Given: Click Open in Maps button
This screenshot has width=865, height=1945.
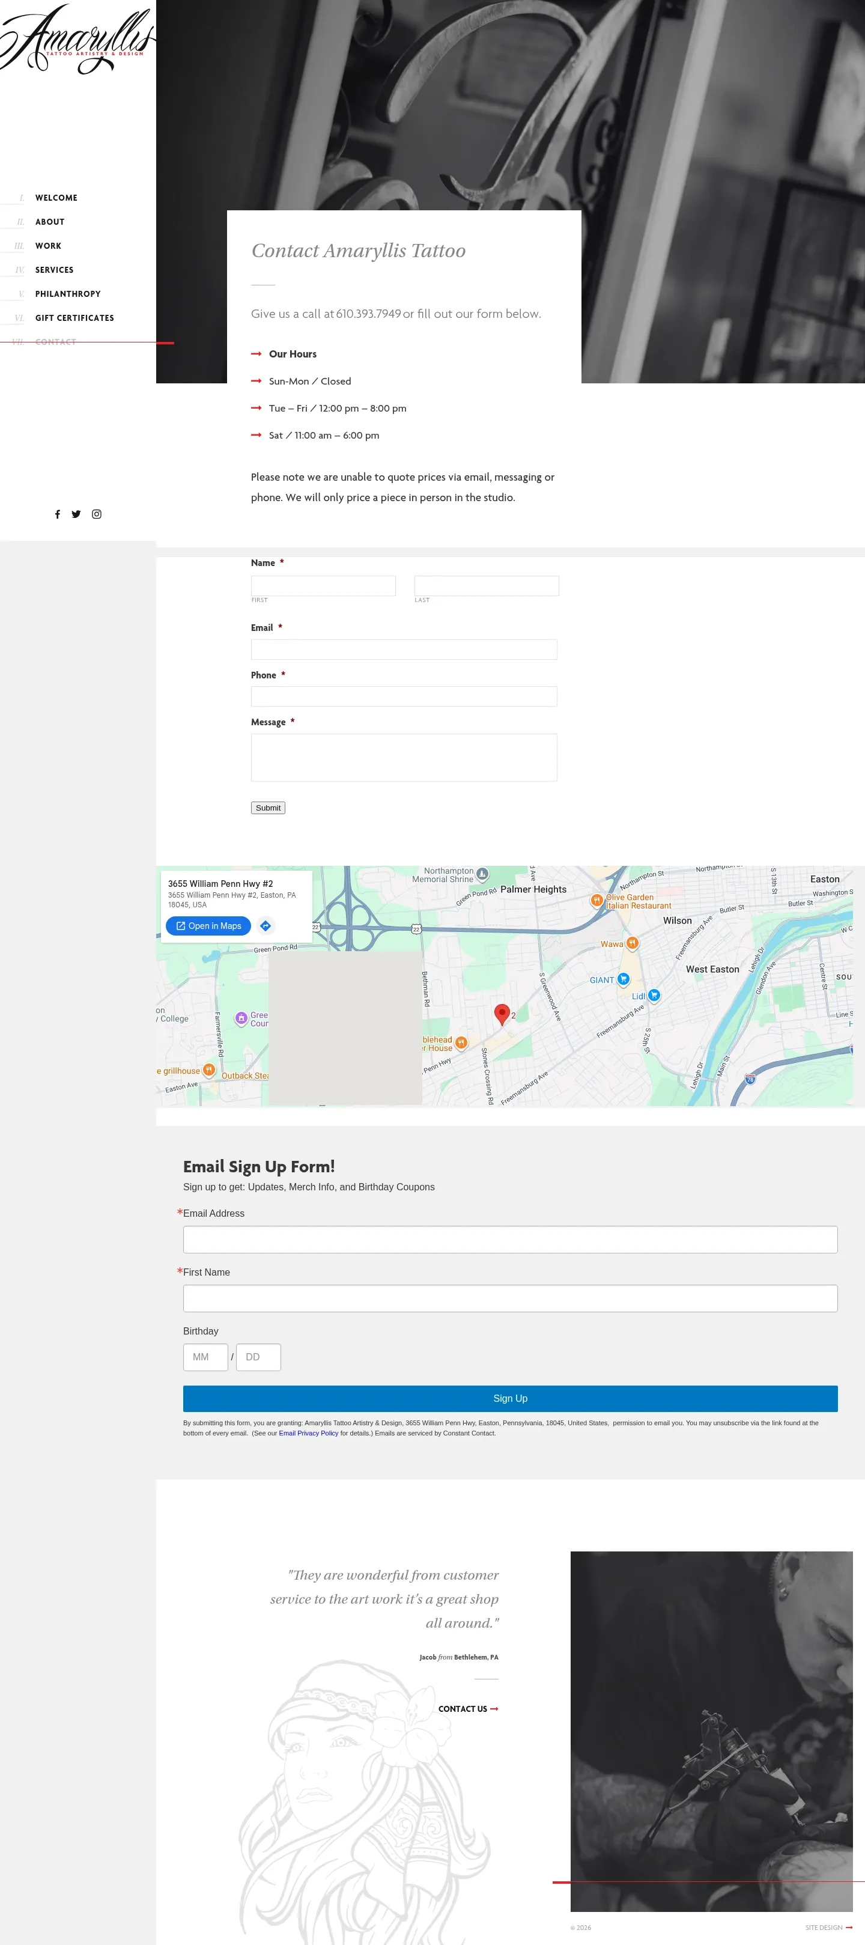Looking at the screenshot, I should tap(208, 926).
